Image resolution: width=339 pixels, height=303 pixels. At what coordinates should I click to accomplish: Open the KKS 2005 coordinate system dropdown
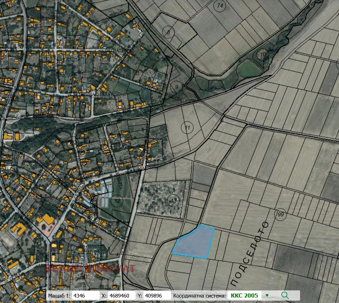(244, 295)
